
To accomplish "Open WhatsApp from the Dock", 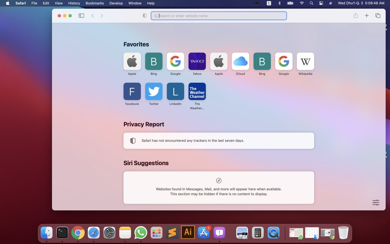I will point(141,233).
